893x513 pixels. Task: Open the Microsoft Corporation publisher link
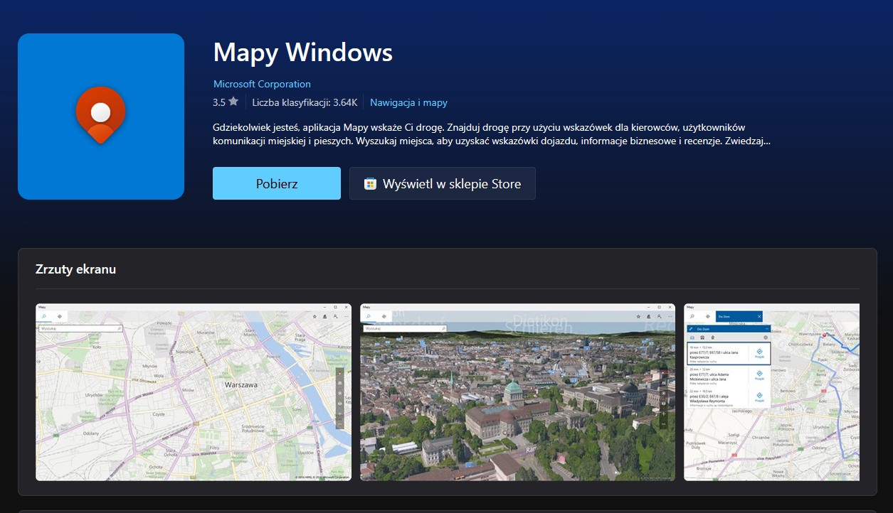pos(261,84)
